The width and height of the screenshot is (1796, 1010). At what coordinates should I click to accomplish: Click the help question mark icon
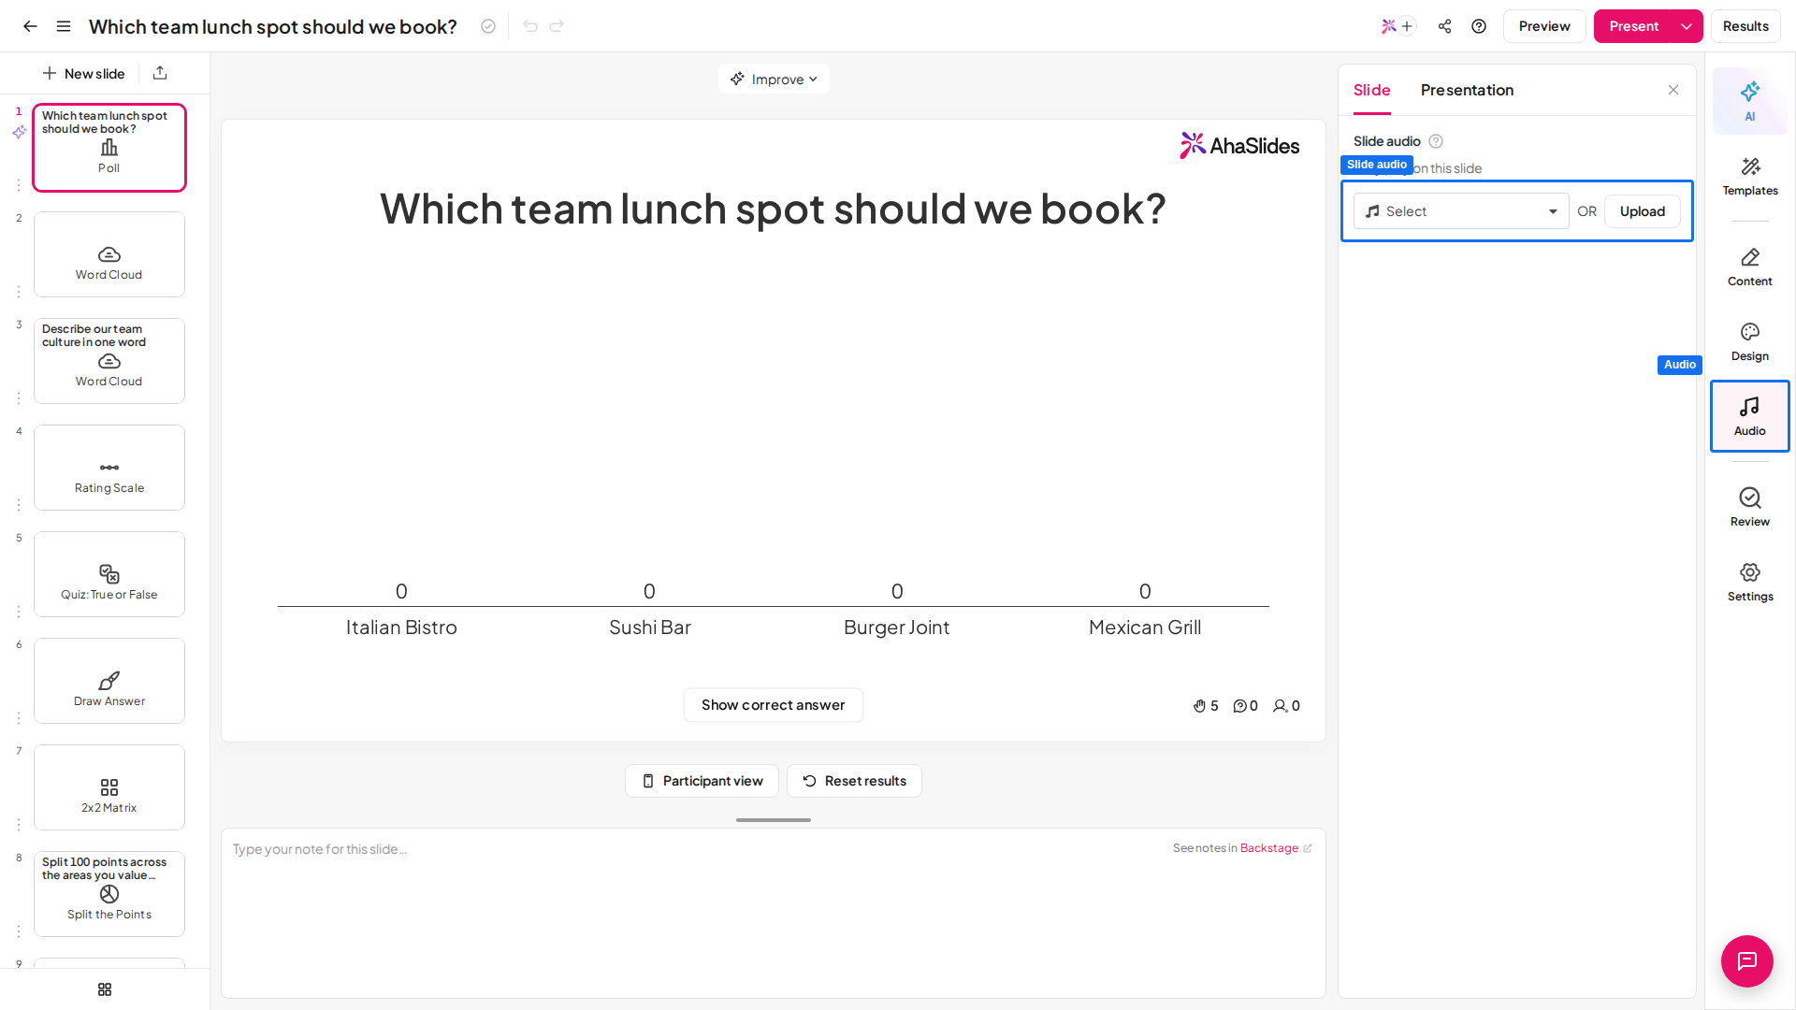click(1478, 26)
